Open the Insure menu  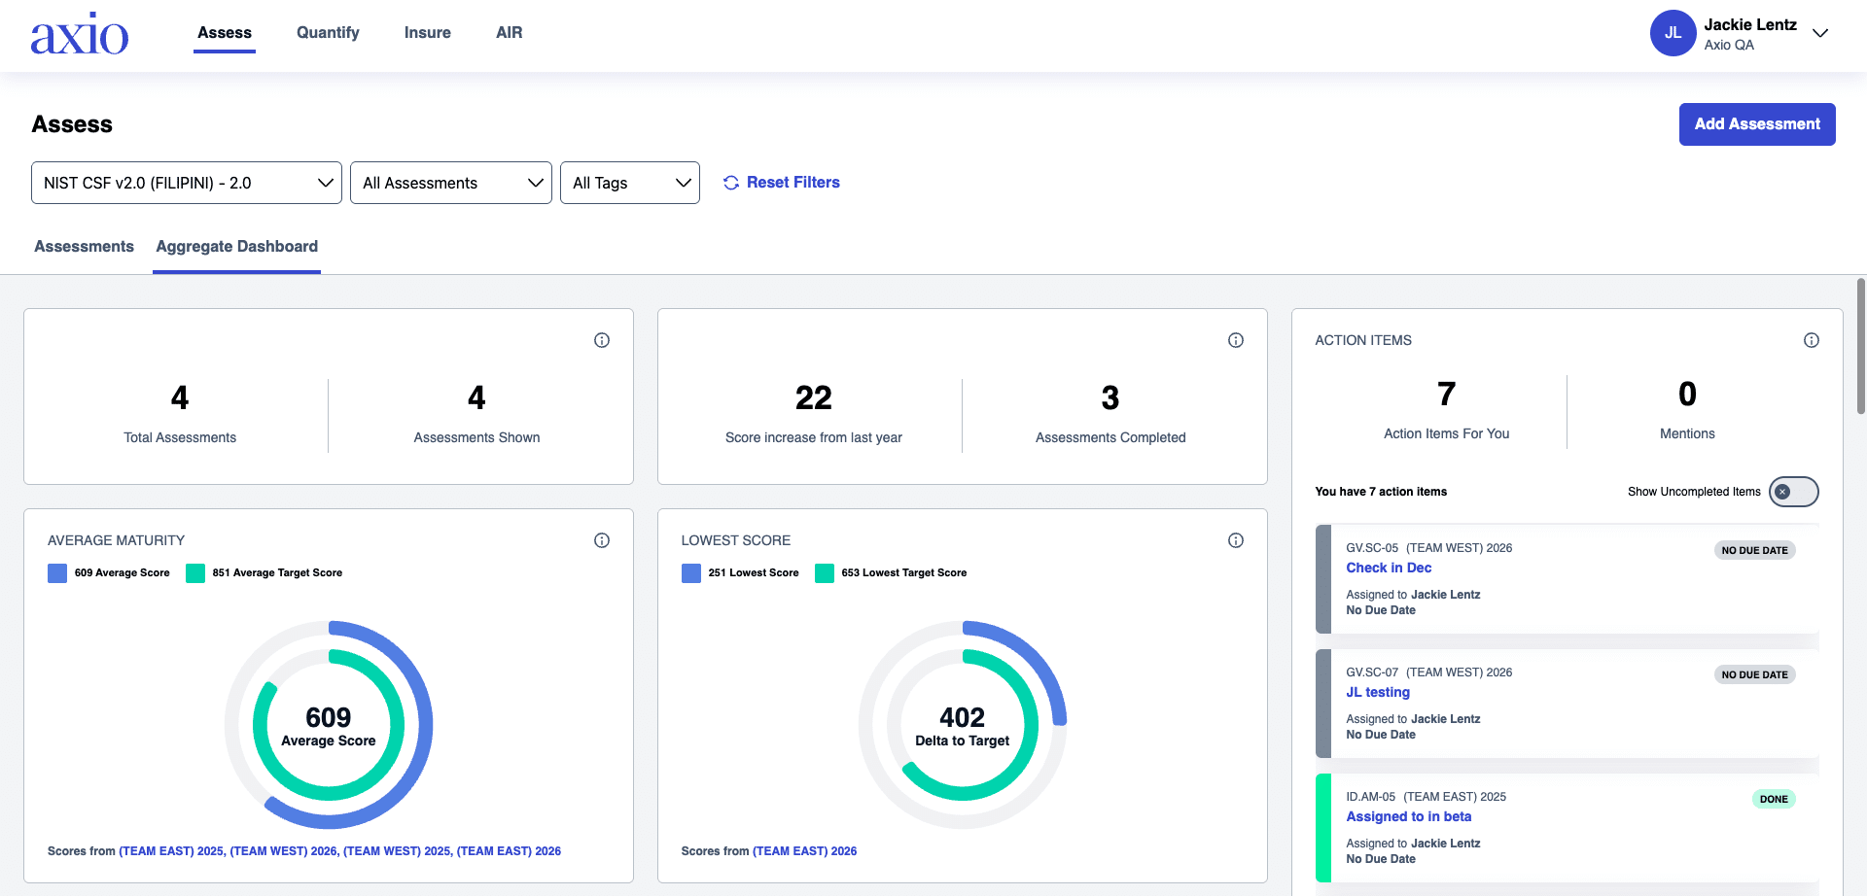[x=428, y=33]
